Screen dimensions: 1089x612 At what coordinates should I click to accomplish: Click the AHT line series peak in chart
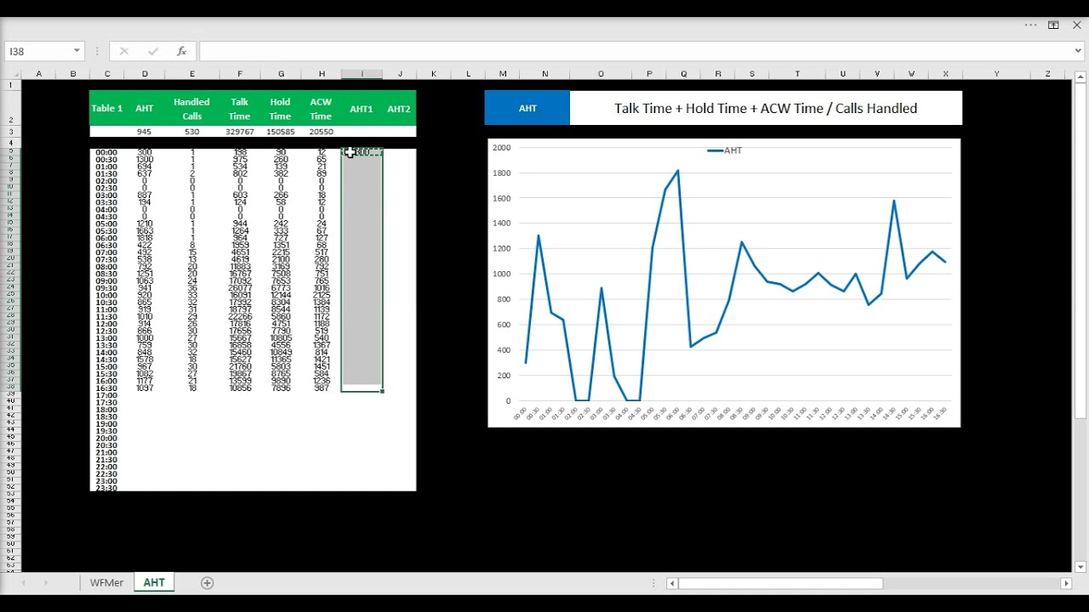pos(678,171)
